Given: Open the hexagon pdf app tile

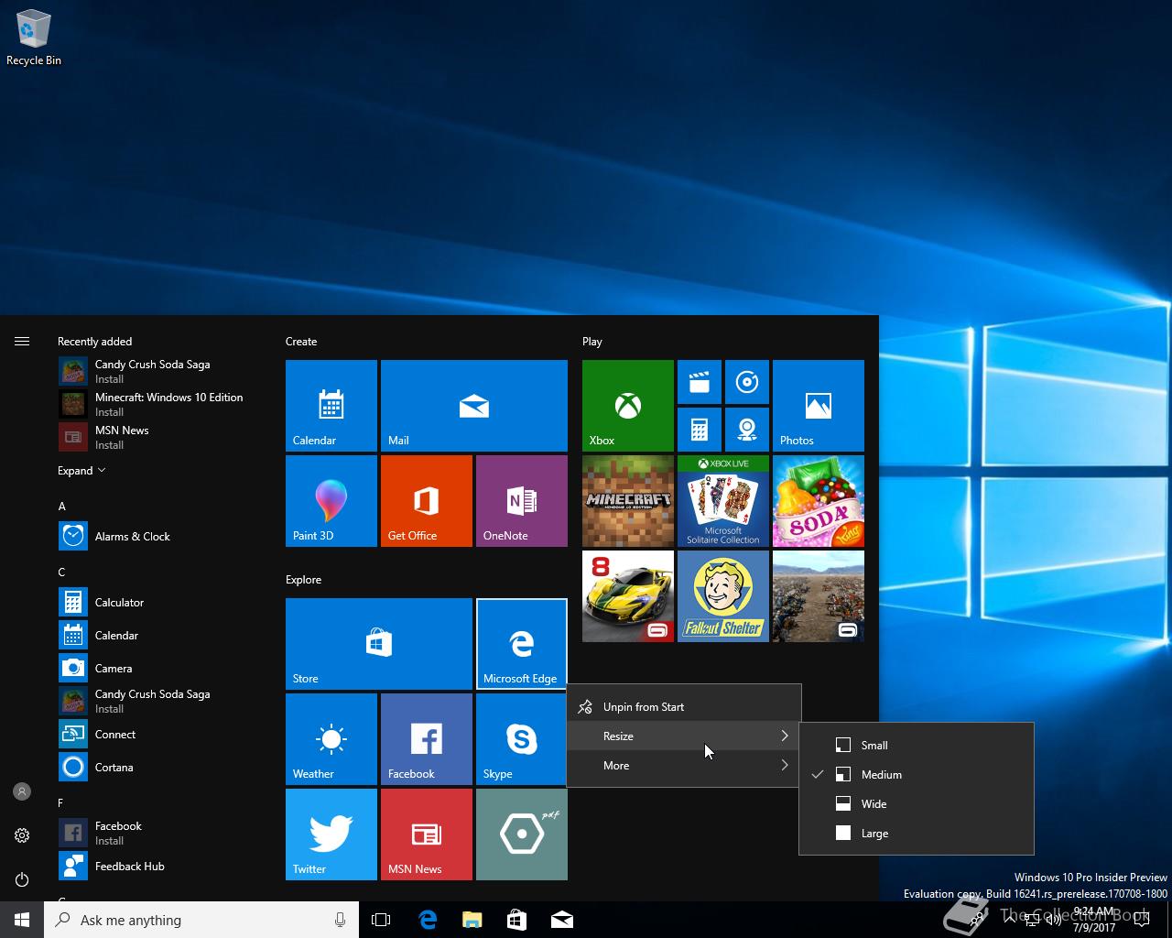Looking at the screenshot, I should coord(522,834).
